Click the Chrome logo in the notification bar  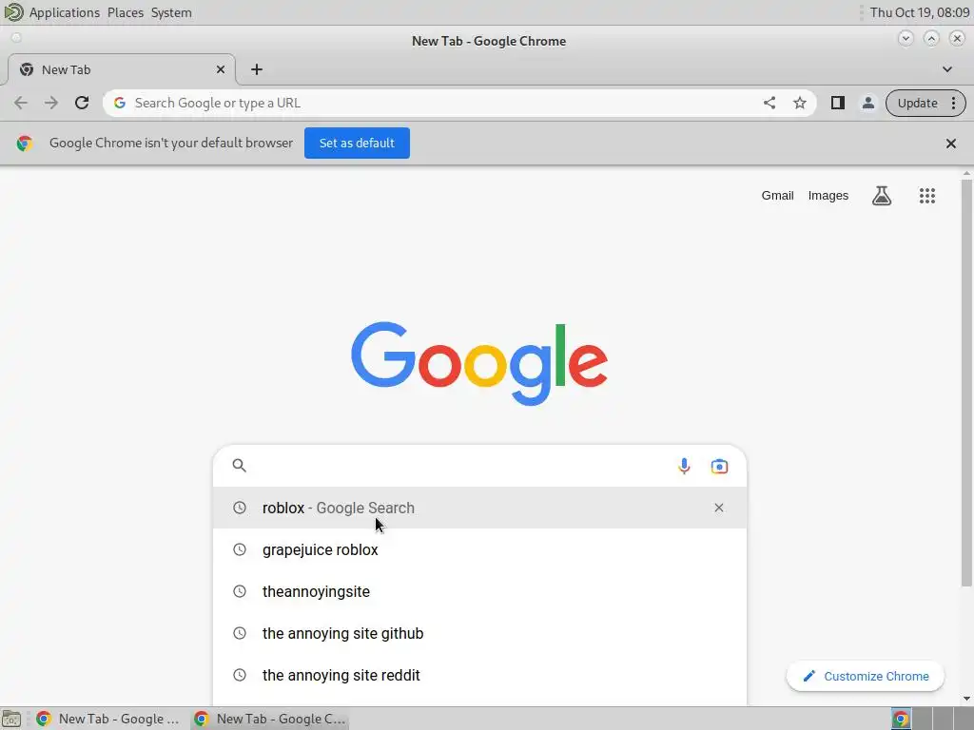[x=24, y=144]
